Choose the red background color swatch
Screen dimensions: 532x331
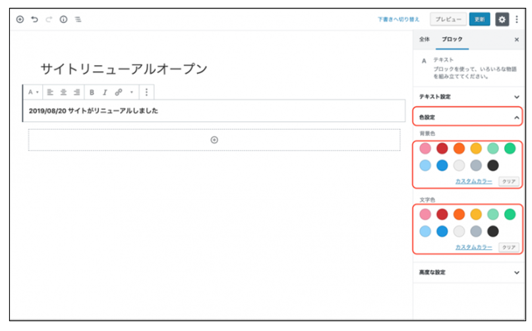[442, 148]
